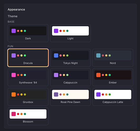Click the BASE group label
This screenshot has width=140, height=131.
point(11,22)
